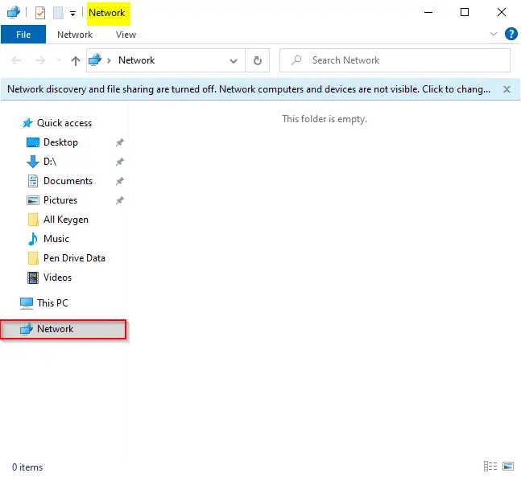Image resolution: width=521 pixels, height=477 pixels.
Task: Dismiss the network discovery notification bar
Action: coord(507,89)
